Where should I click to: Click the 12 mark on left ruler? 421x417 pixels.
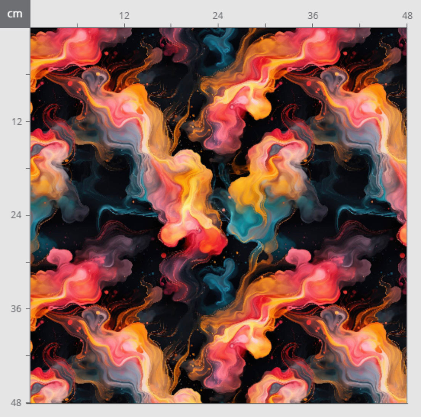point(16,121)
